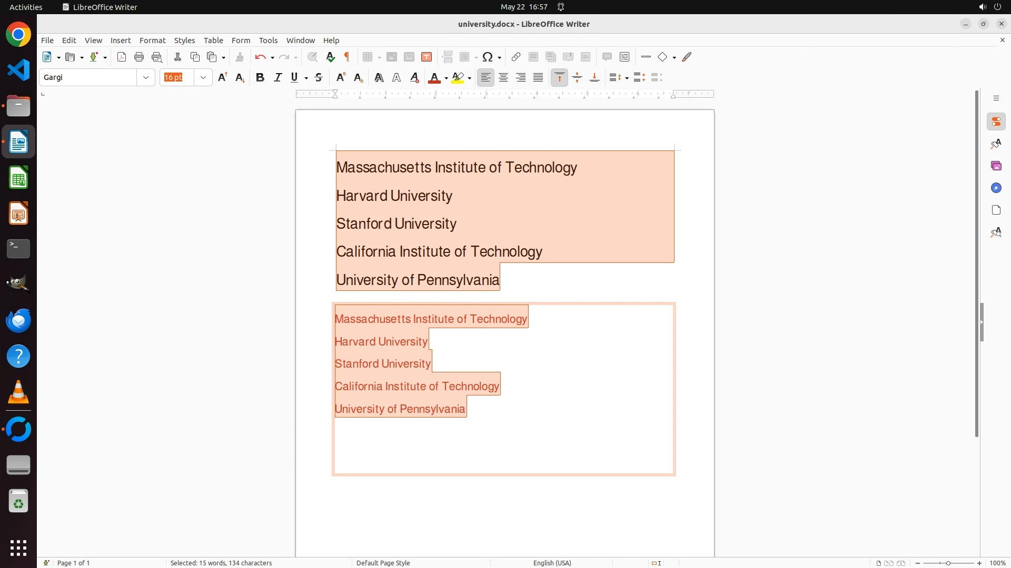This screenshot has width=1011, height=568.
Task: Toggle Italic formatting
Action: coord(277,78)
